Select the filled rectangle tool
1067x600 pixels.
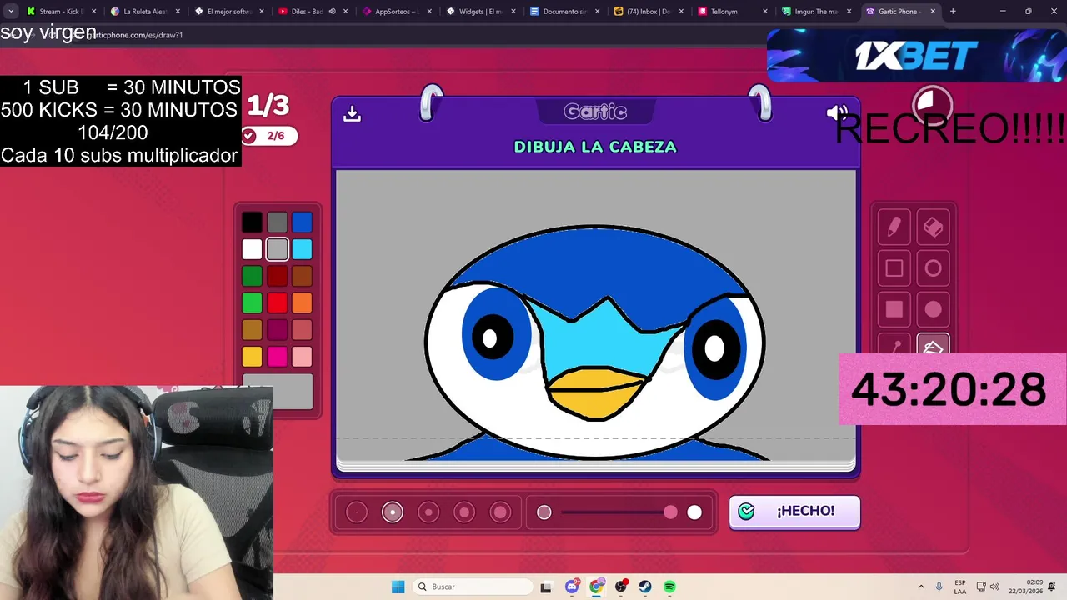[894, 309]
